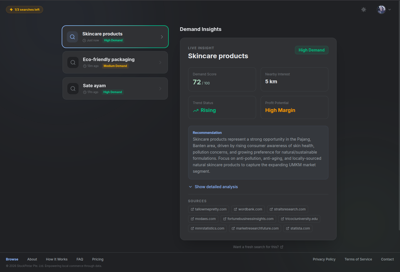Click the search icon on Sate ayam
The height and width of the screenshot is (272, 400).
(x=73, y=89)
